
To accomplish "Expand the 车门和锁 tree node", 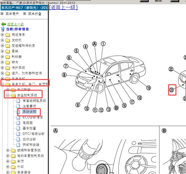I will point(8,90).
